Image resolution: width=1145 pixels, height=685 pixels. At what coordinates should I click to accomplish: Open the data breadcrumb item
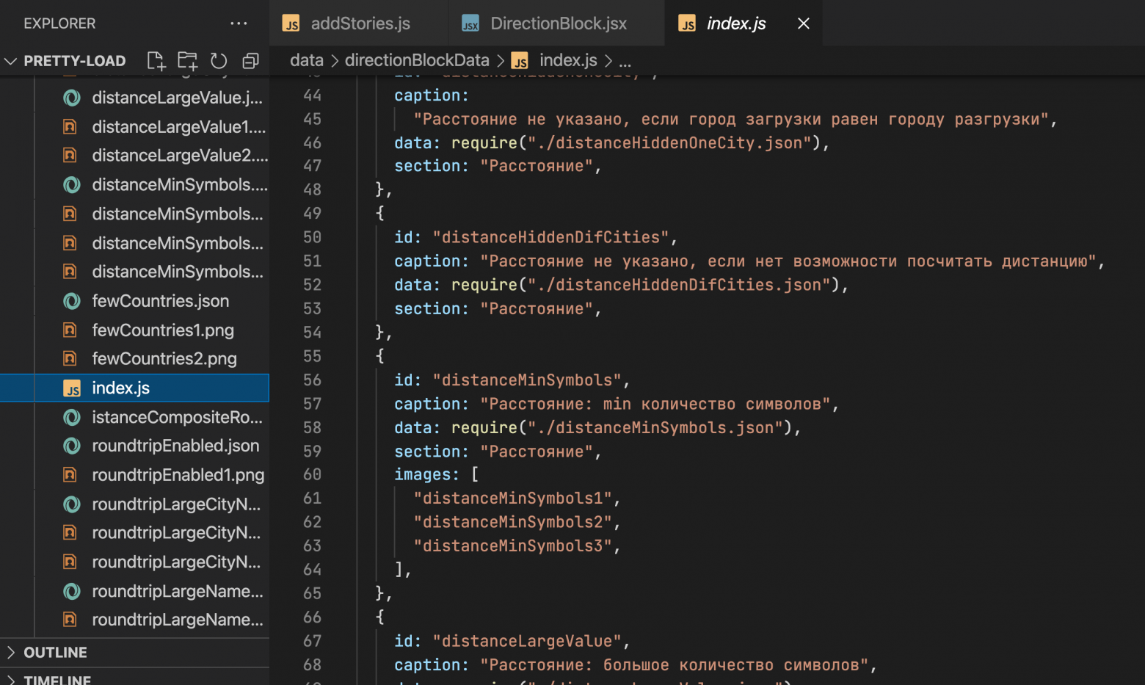click(307, 60)
